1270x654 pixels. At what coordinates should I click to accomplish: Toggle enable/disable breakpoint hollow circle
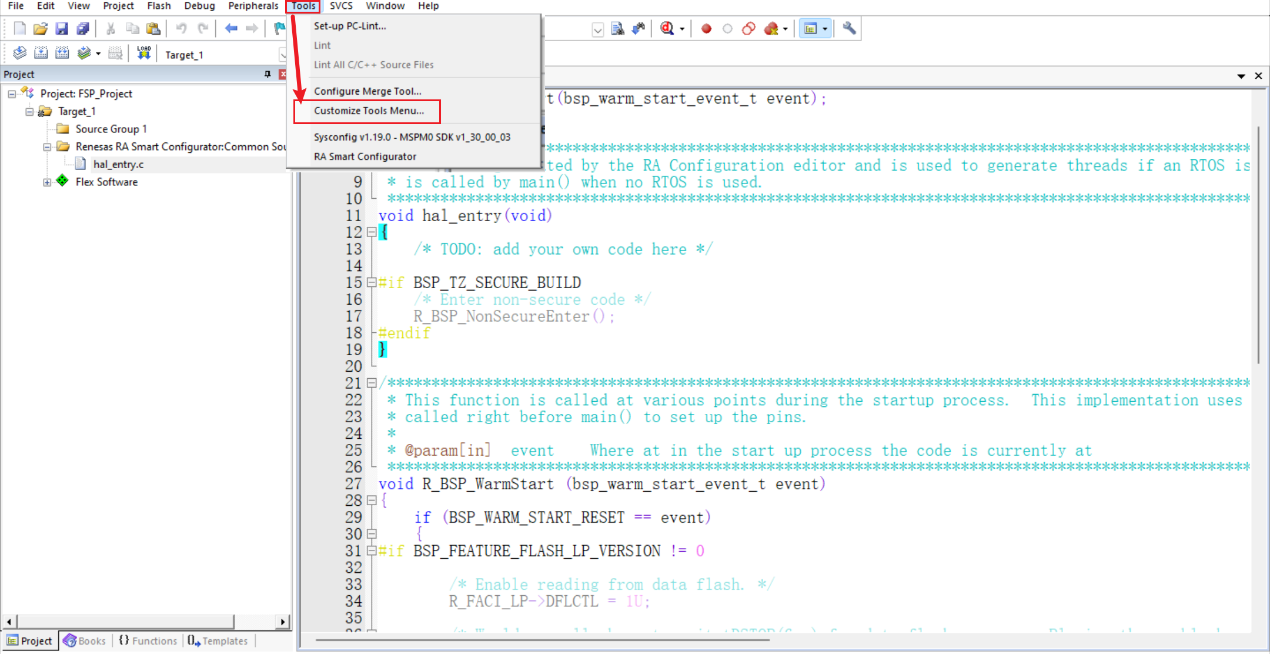click(727, 28)
